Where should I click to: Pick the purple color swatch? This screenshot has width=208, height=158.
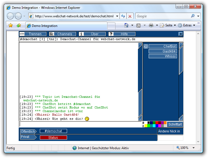click(x=162, y=123)
